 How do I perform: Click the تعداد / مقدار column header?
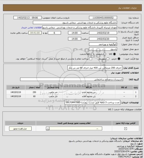click(34, 88)
